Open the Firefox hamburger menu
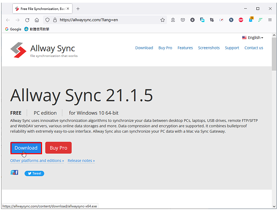The image size is (279, 212). point(270,20)
